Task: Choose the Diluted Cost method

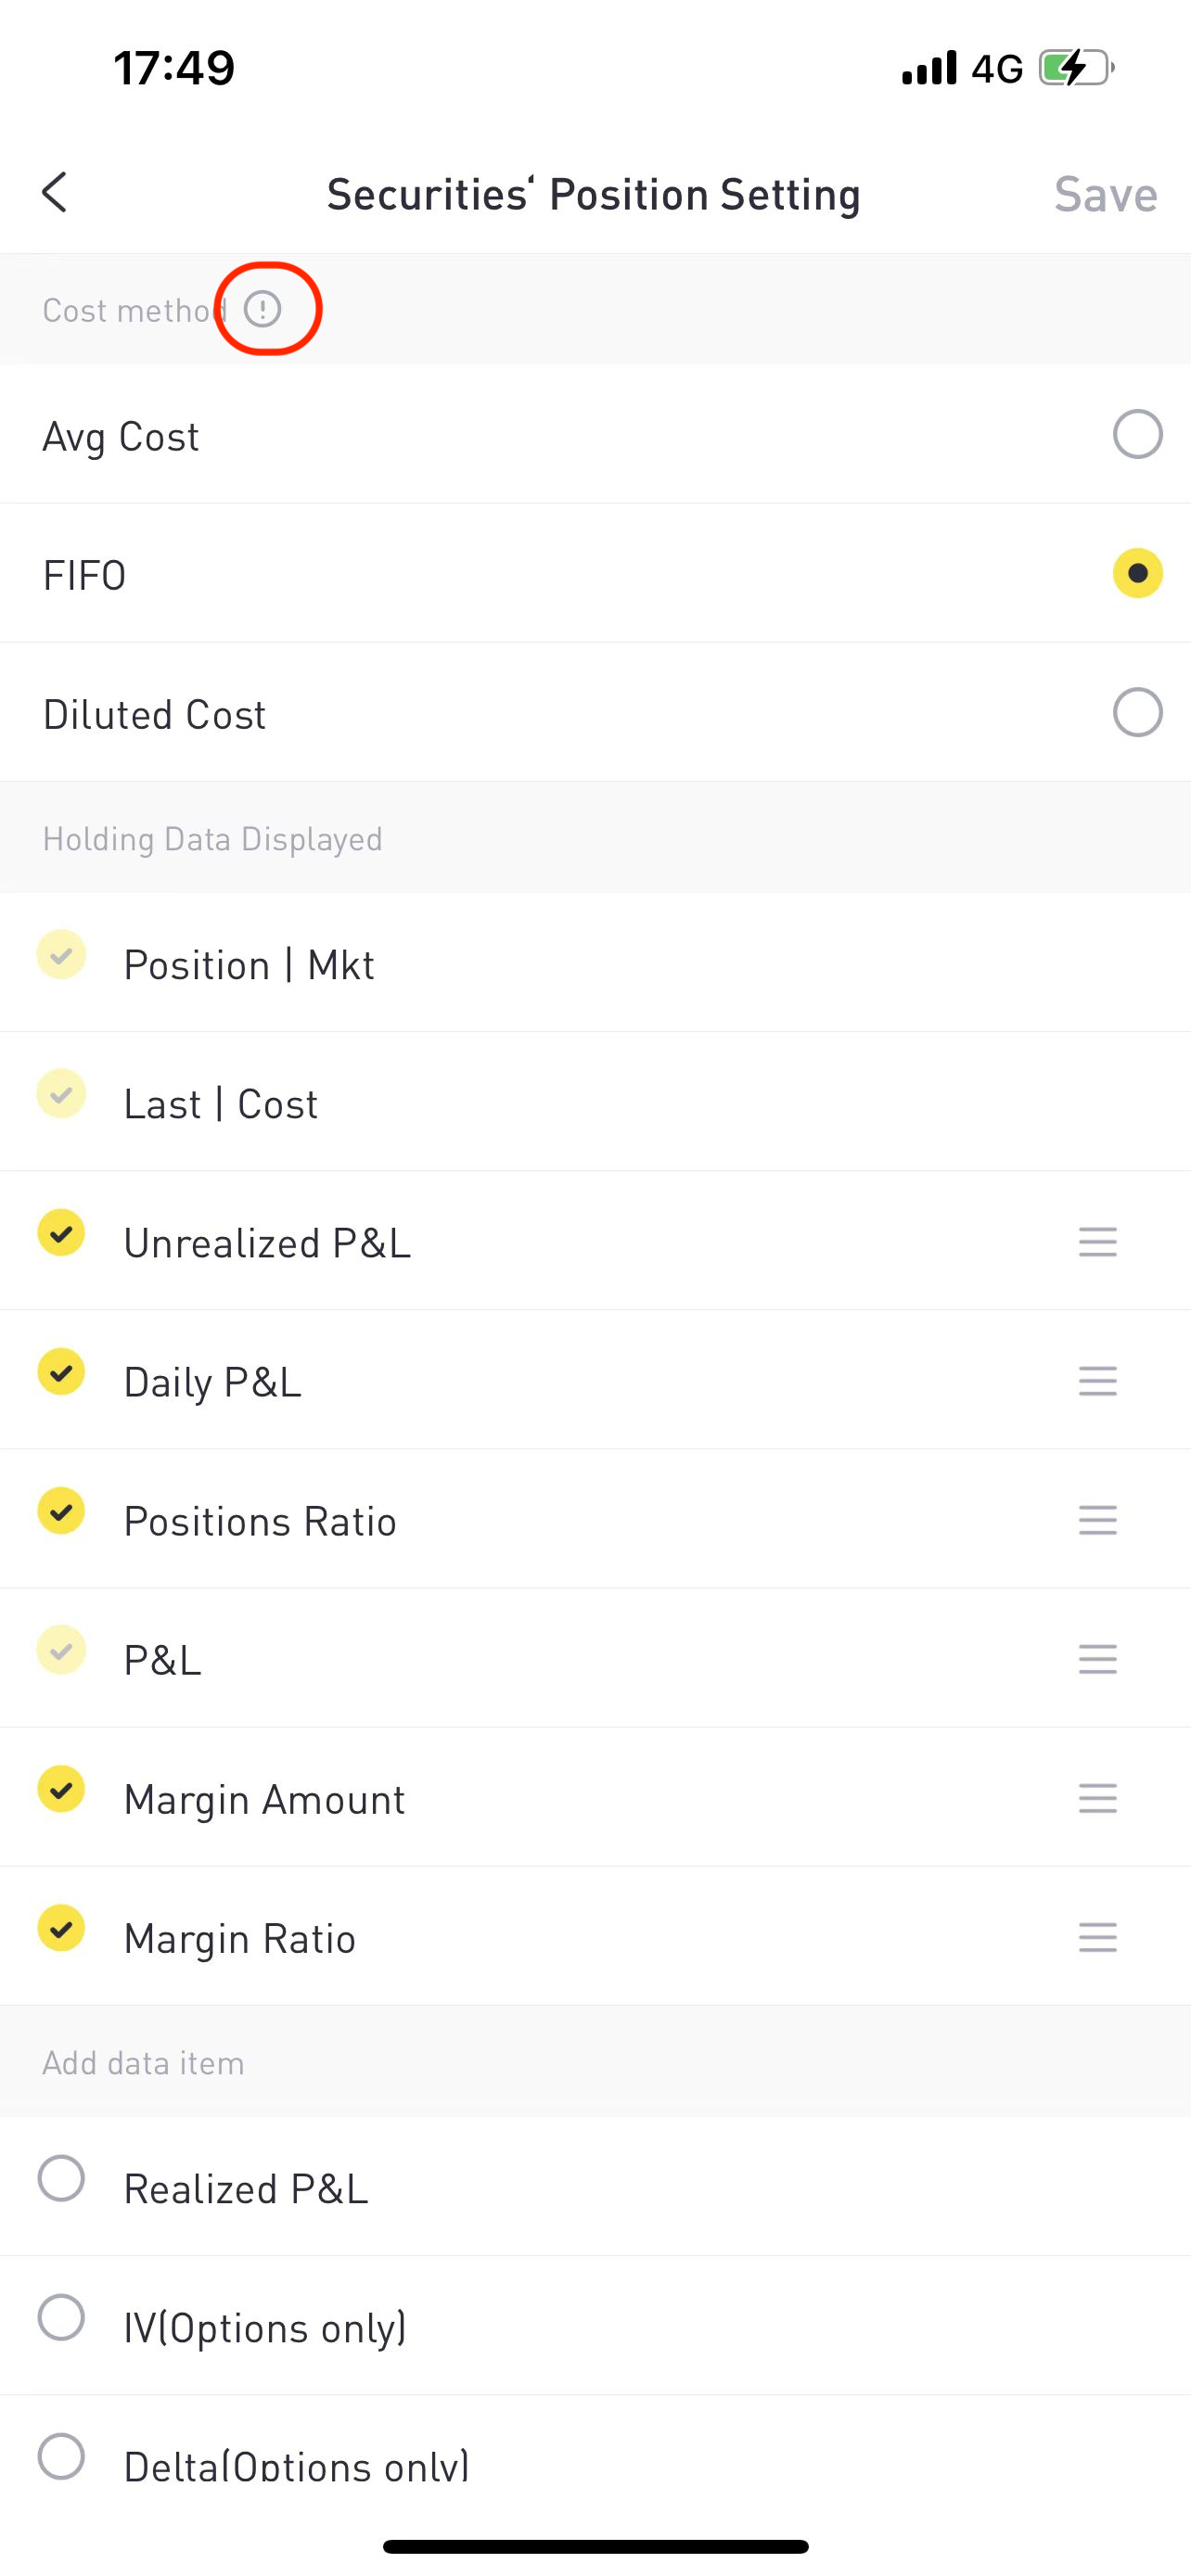Action: click(x=1137, y=713)
